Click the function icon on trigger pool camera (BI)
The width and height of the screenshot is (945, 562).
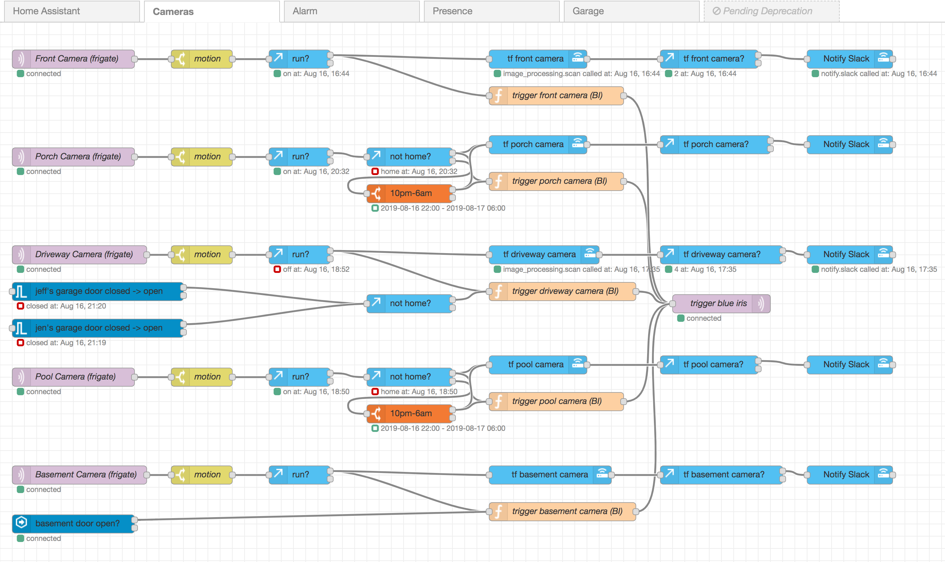tap(499, 401)
